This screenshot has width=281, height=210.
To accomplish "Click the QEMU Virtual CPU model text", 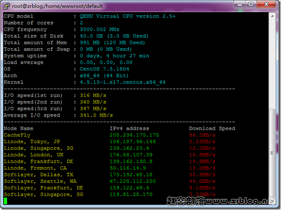I will click(128, 16).
